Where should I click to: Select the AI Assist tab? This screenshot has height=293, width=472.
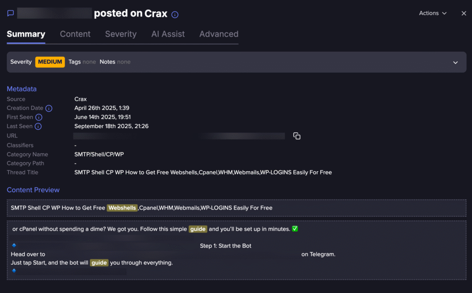(168, 34)
